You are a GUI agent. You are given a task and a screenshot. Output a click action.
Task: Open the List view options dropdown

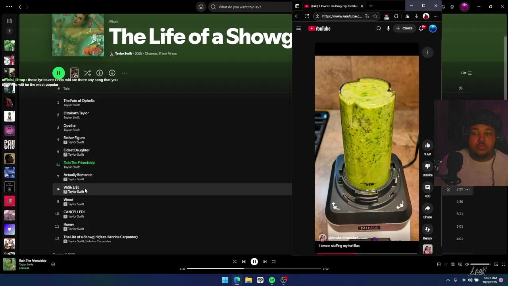(466, 73)
